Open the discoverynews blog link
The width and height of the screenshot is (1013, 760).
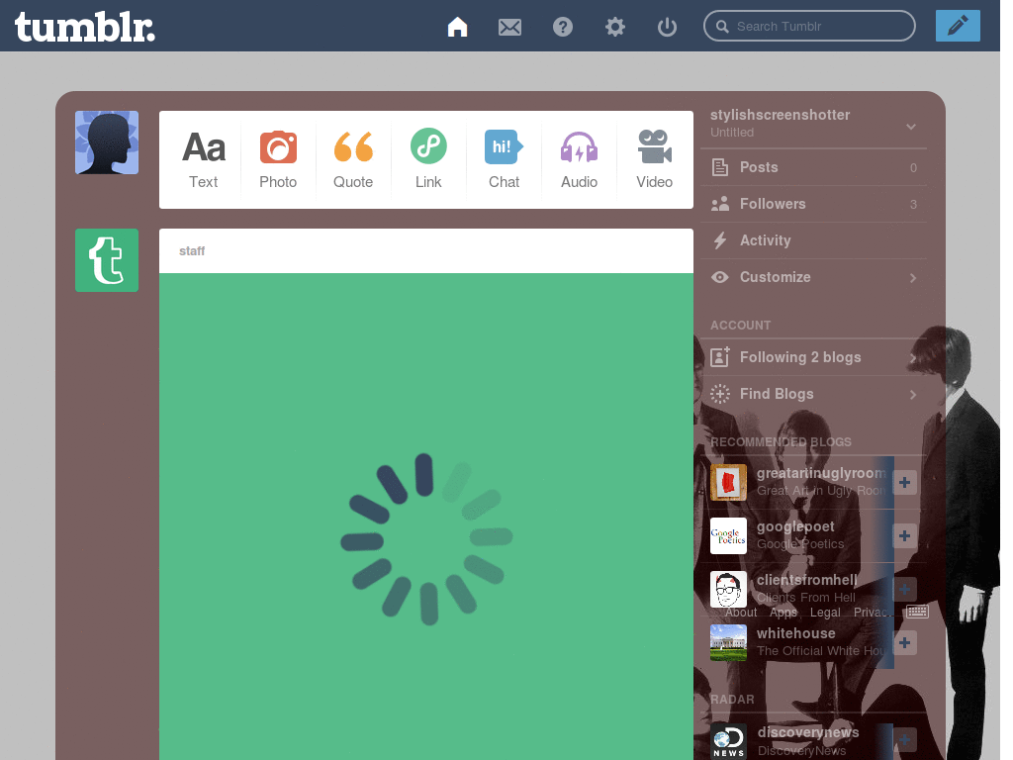(808, 732)
